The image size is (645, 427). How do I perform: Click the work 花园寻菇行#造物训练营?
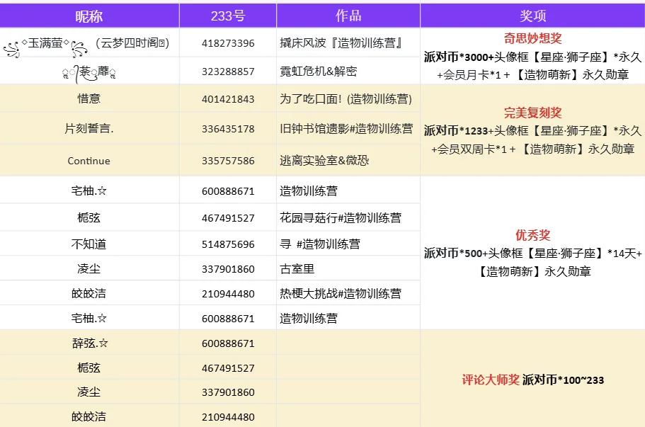341,217
